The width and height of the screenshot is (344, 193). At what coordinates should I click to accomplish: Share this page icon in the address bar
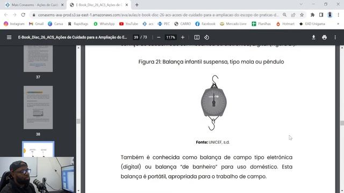click(x=293, y=15)
